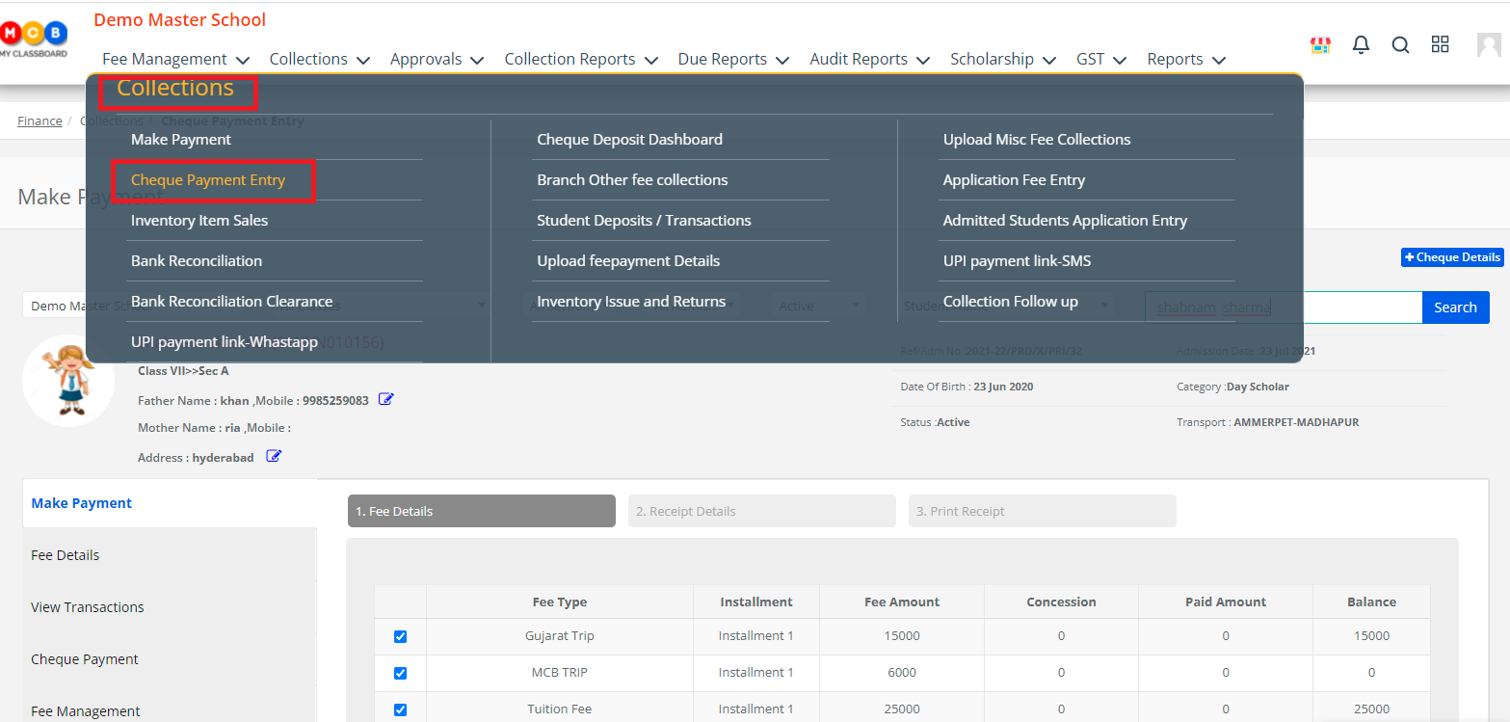This screenshot has width=1510, height=722.
Task: Open the Cheque Payment side tab
Action: pos(170,659)
